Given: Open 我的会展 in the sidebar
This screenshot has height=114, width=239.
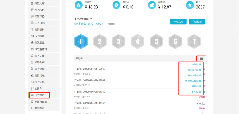Looking at the screenshot, I should [43, 69].
